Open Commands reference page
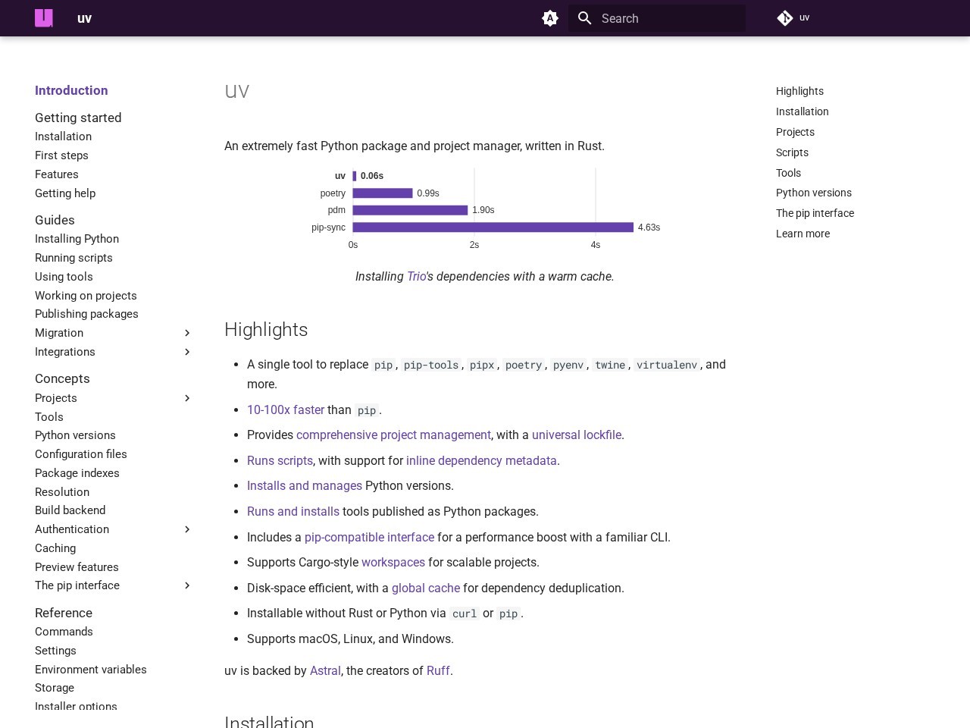Screen dimensions: 970x728 64,632
